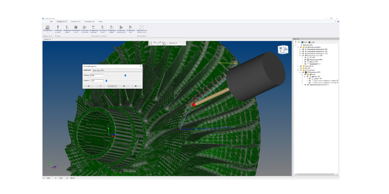389x194 pixels.
Task: Click the help icon at window top right
Action: [x=338, y=21]
